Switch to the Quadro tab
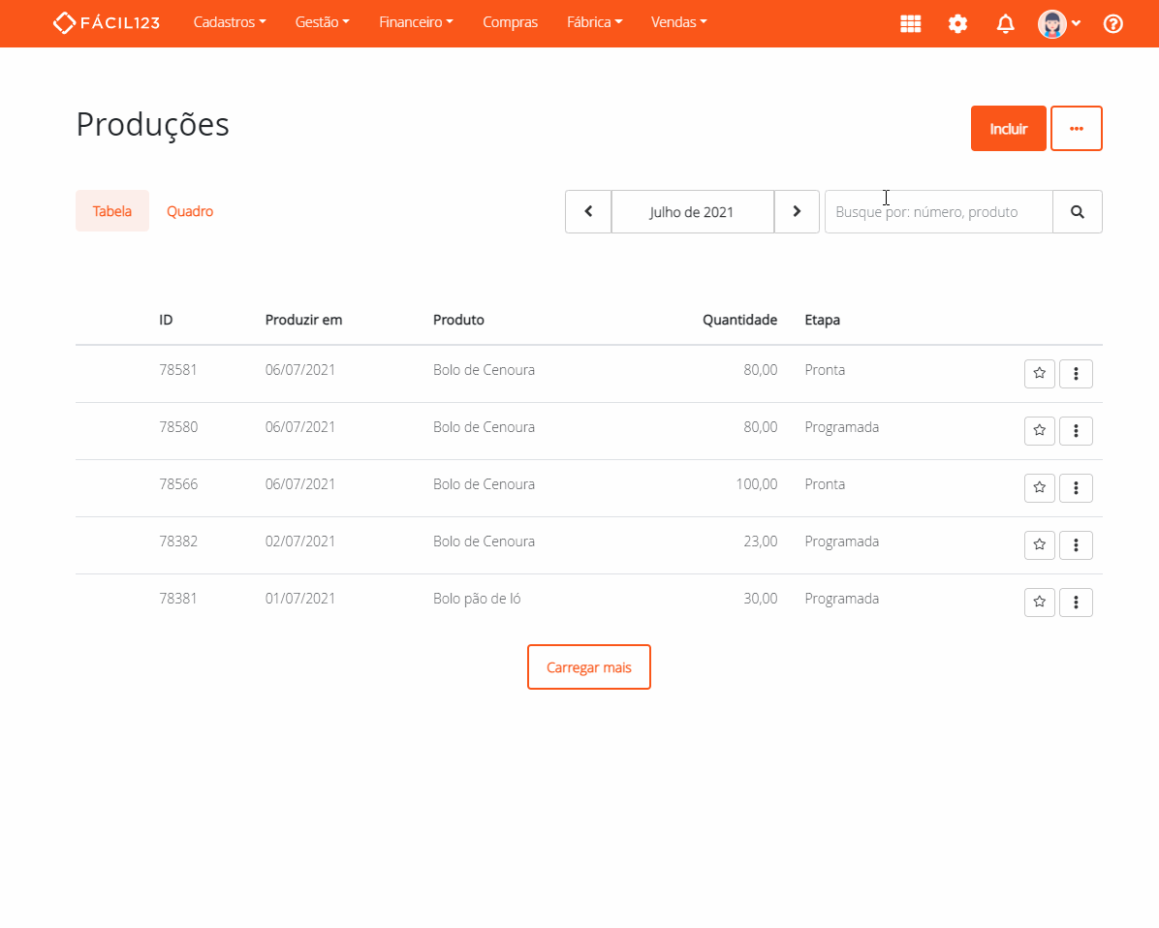This screenshot has height=928, width=1159. pyautogui.click(x=190, y=211)
